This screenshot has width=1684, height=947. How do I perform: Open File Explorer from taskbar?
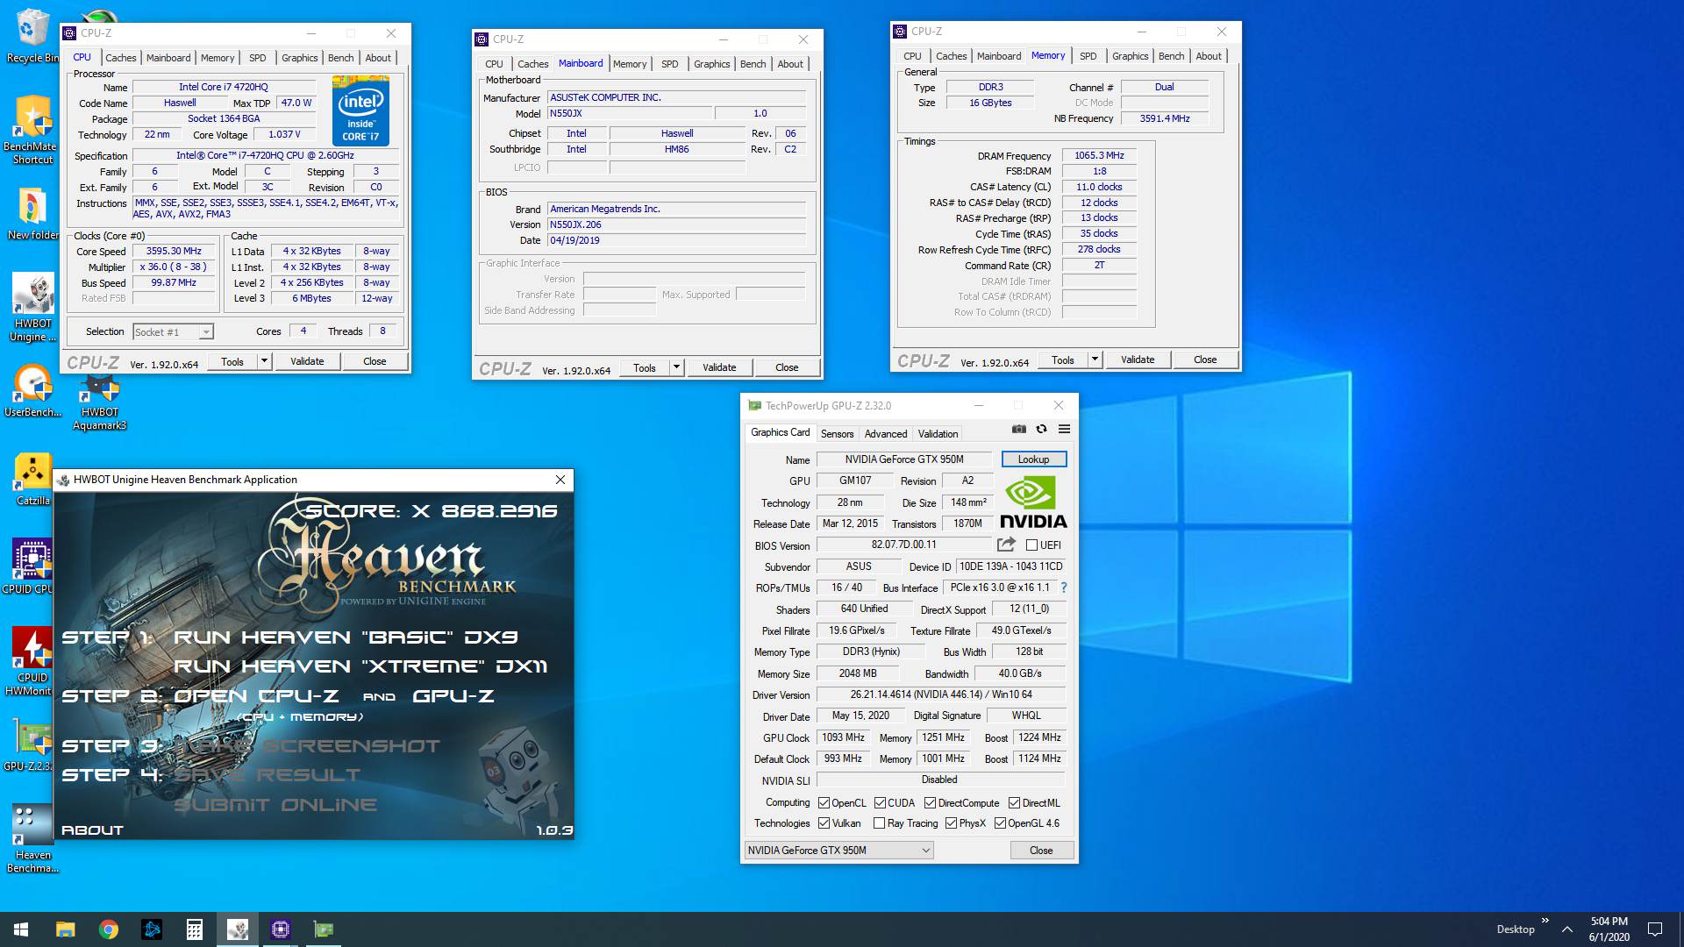click(65, 929)
